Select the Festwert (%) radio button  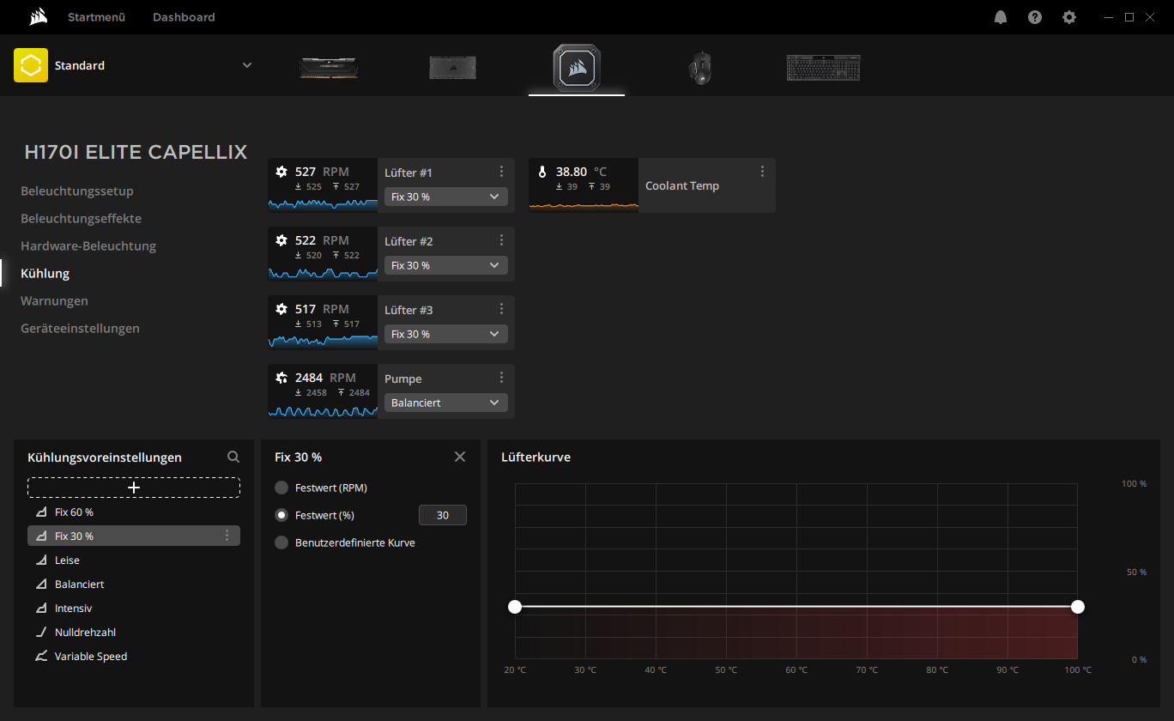pyautogui.click(x=281, y=515)
